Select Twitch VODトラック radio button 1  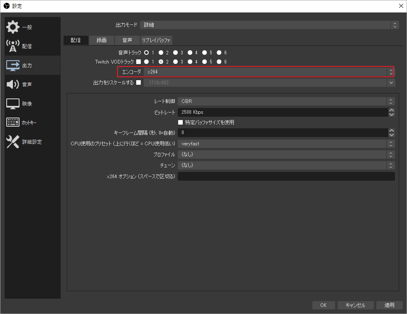click(x=146, y=62)
